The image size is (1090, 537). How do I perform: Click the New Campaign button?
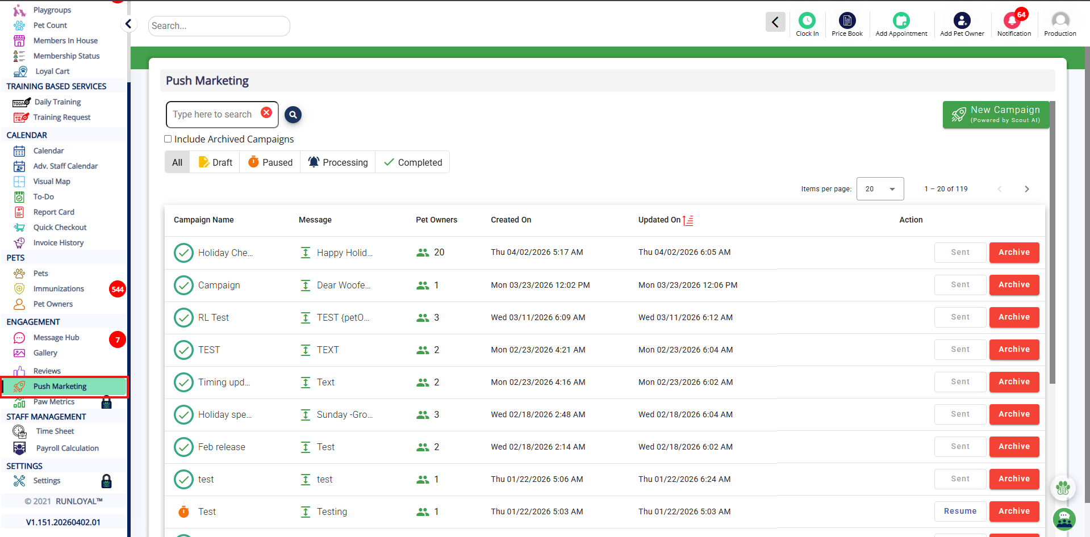tap(996, 115)
